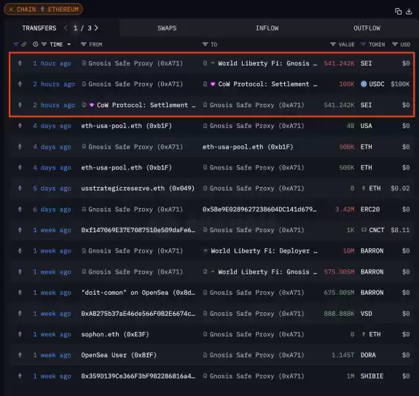419x396 pixels.
Task: Open sender 0xf147069E37E7087510e509daFe6
Action: point(138,230)
